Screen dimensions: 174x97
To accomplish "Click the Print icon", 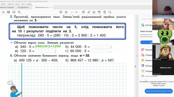I will pyautogui.click(x=8, y=12).
